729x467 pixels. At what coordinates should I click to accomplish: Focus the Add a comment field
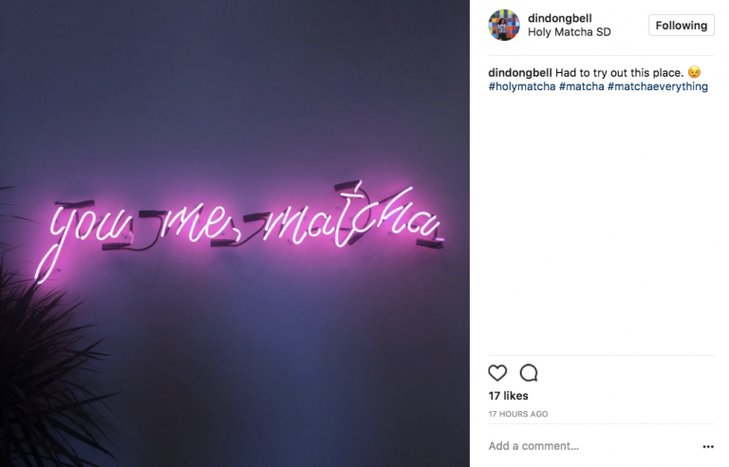click(x=590, y=446)
